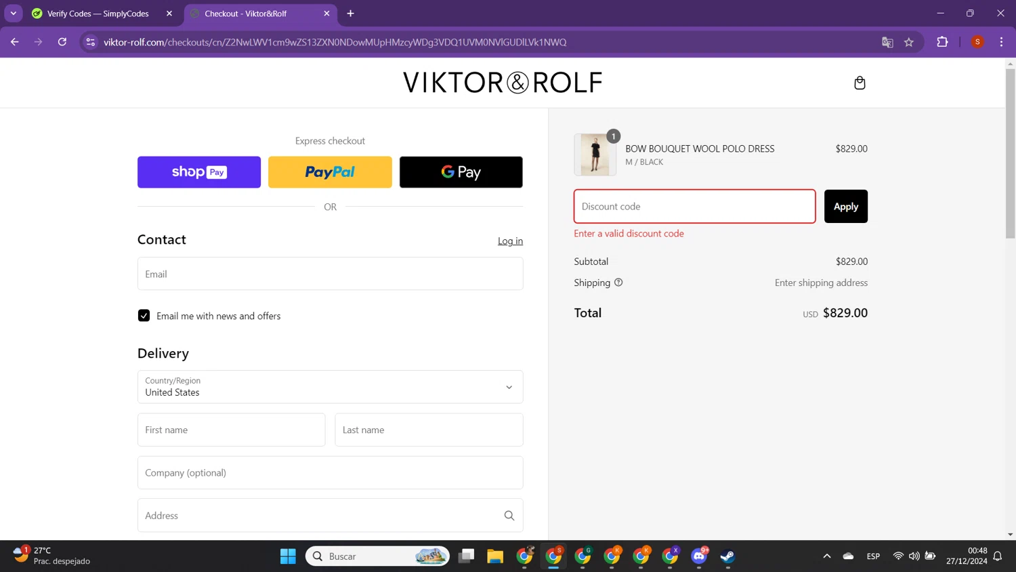The image size is (1016, 572).
Task: Open Task View on the taskbar
Action: [x=466, y=556]
